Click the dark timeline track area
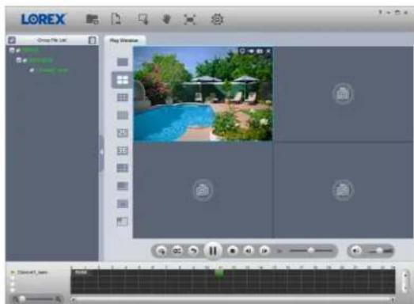This screenshot has width=414, height=304. pyautogui.click(x=233, y=282)
